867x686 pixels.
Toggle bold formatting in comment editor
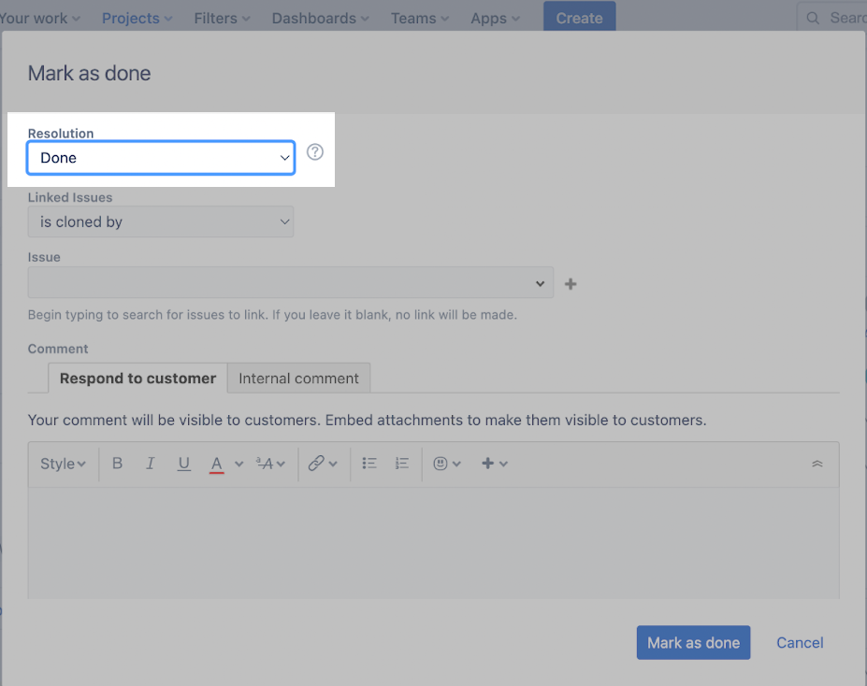(x=117, y=464)
